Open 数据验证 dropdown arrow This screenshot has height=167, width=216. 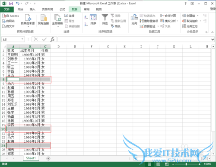click(158, 26)
